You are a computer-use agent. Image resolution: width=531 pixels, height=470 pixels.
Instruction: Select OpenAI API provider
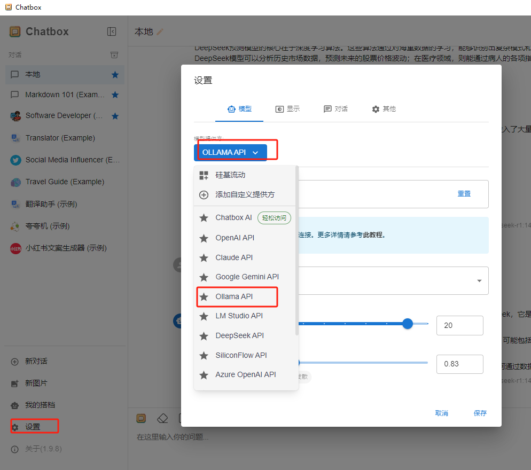pyautogui.click(x=245, y=238)
